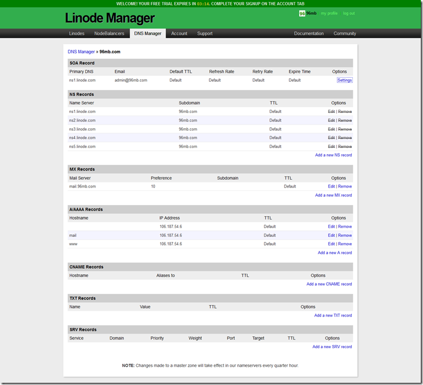Click the www hostname cell
The image size is (423, 385).
coord(73,244)
